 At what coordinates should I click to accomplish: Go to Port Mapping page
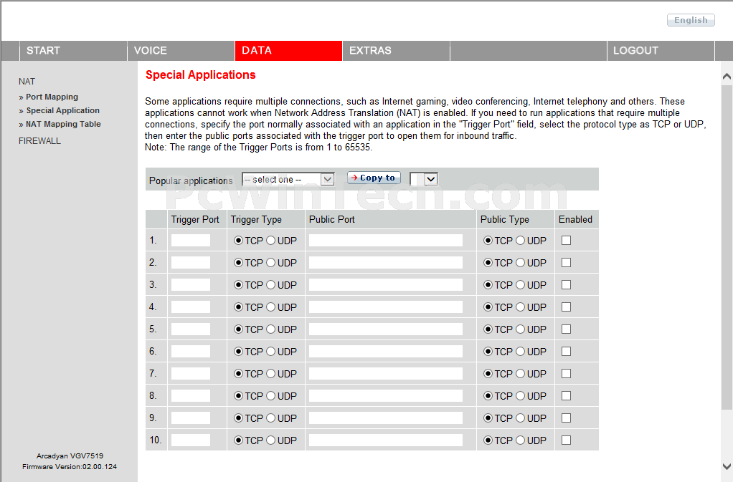52,97
